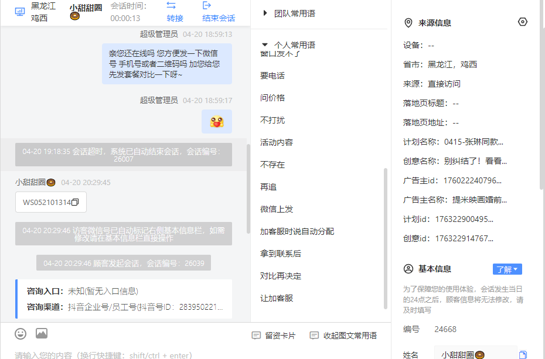Screen dimensions: 545x359
Task: Select the 要电话 quick phrase
Action: (x=272, y=76)
